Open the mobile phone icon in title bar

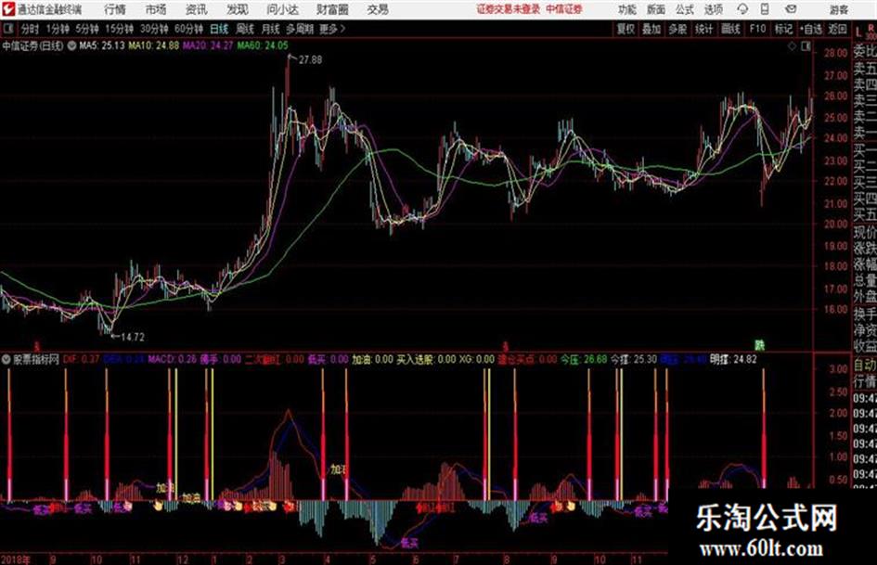tap(765, 9)
